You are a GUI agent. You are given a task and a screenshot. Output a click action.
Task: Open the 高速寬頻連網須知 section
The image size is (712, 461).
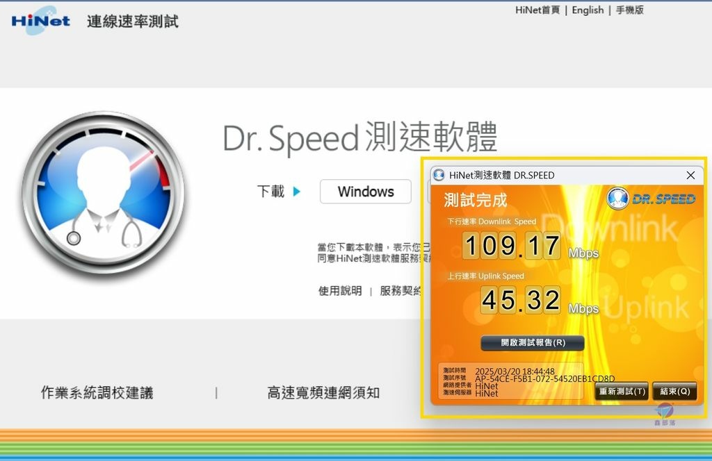(323, 392)
